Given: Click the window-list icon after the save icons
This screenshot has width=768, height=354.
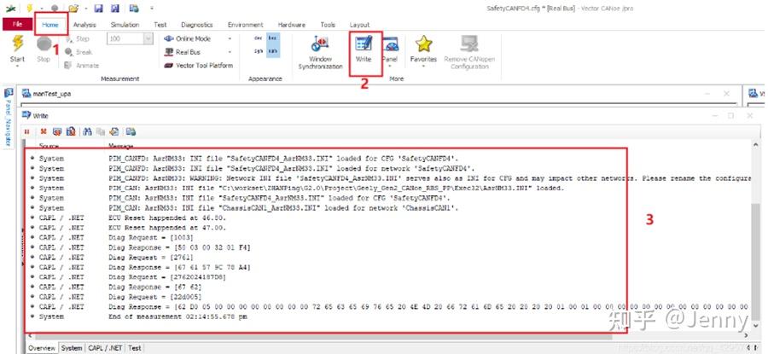Looking at the screenshot, I should [134, 9].
